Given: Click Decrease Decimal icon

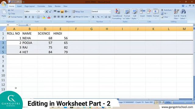Looking at the screenshot, I should [x=109, y=17].
